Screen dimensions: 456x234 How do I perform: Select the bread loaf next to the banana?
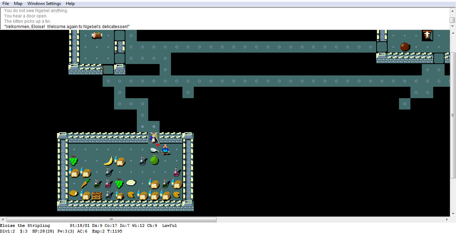click(x=120, y=161)
